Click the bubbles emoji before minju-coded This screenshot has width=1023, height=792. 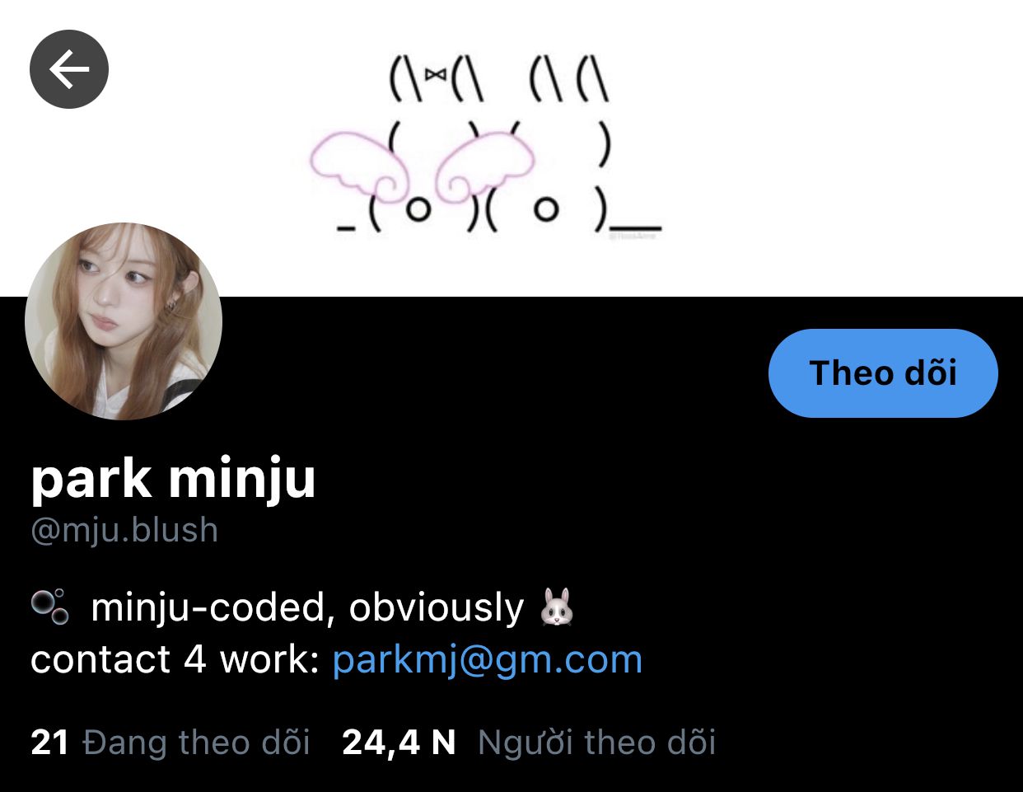pos(50,607)
